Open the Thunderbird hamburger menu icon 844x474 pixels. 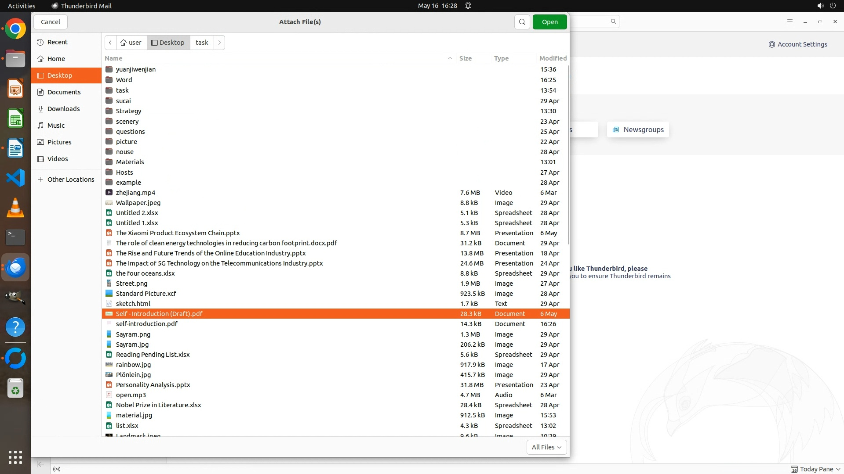(789, 22)
